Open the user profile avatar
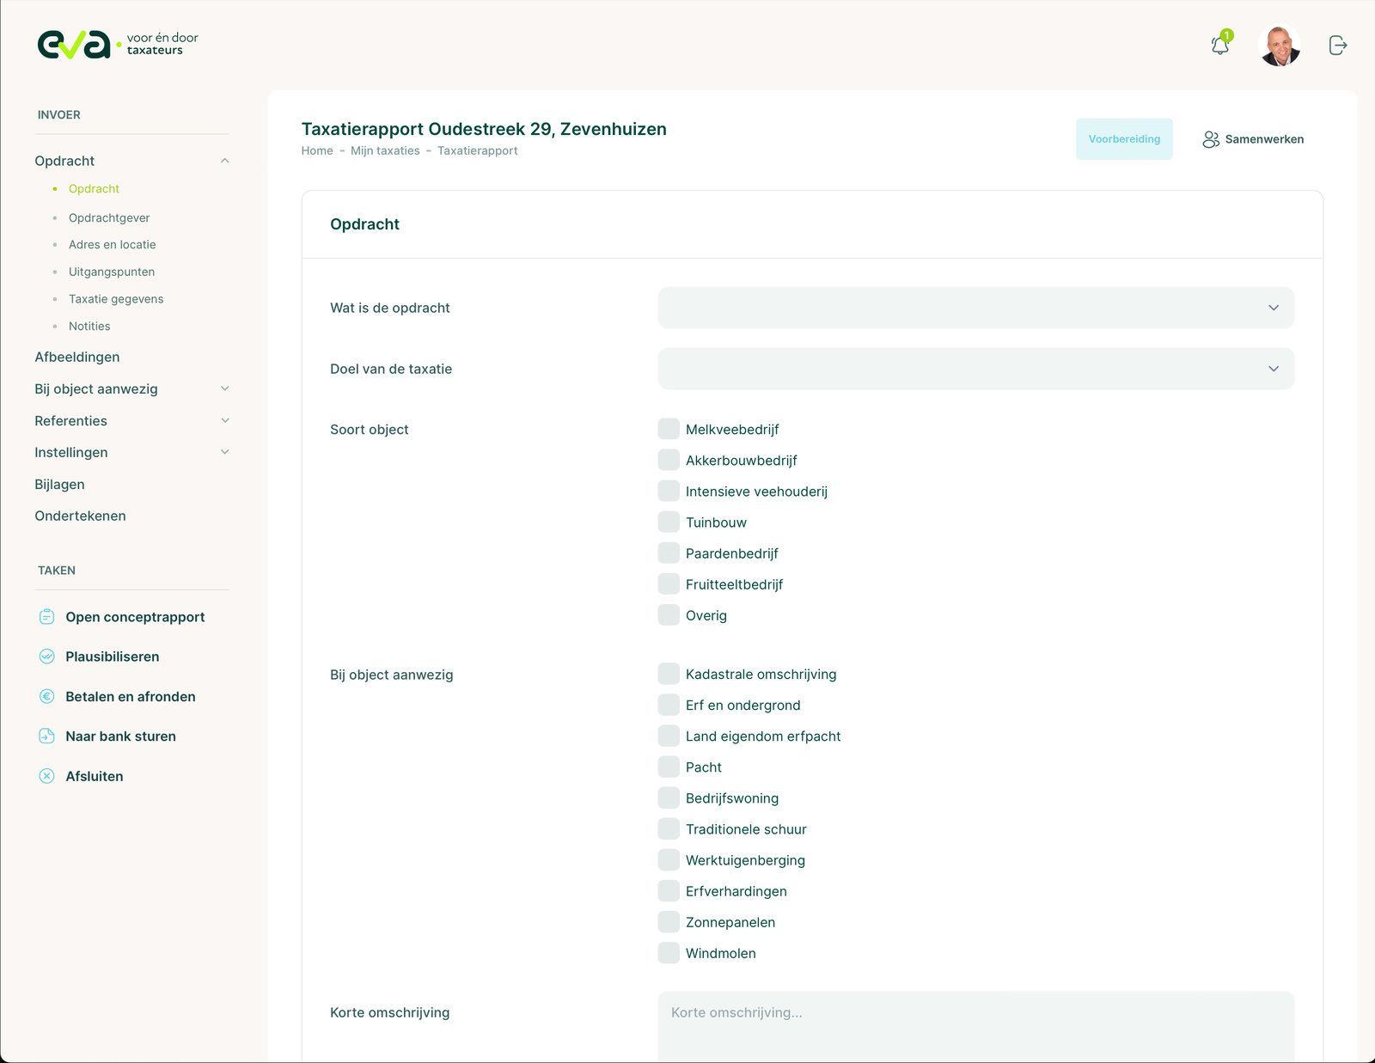Image resolution: width=1375 pixels, height=1063 pixels. coord(1279,46)
